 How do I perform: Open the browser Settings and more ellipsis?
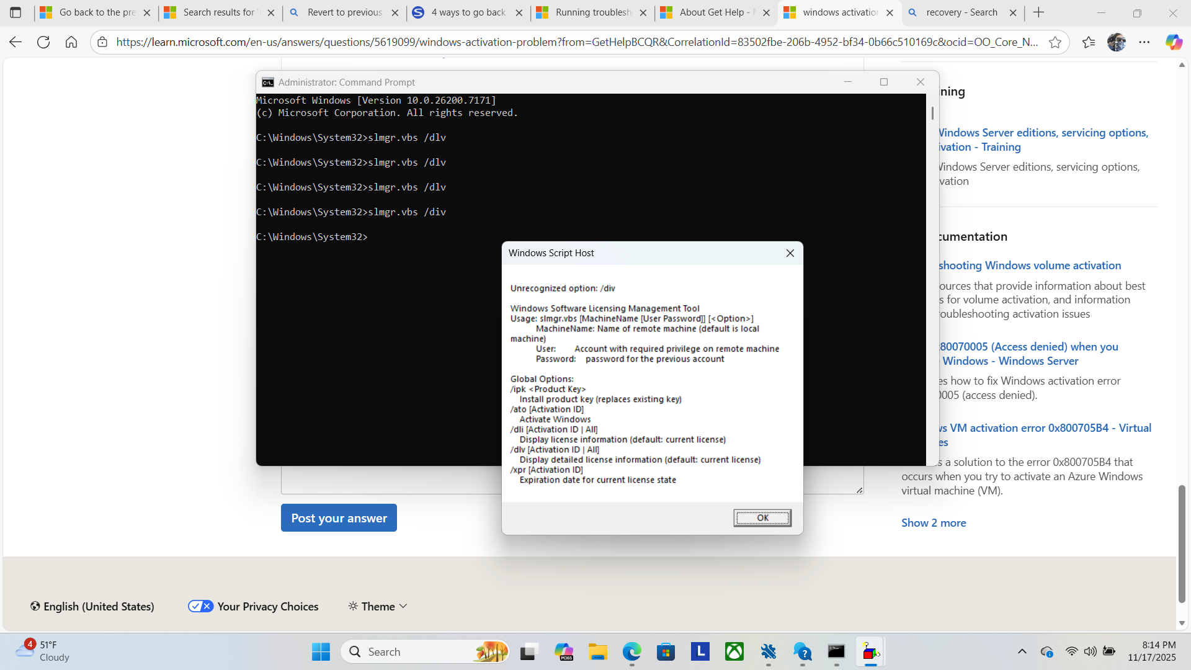[1144, 42]
